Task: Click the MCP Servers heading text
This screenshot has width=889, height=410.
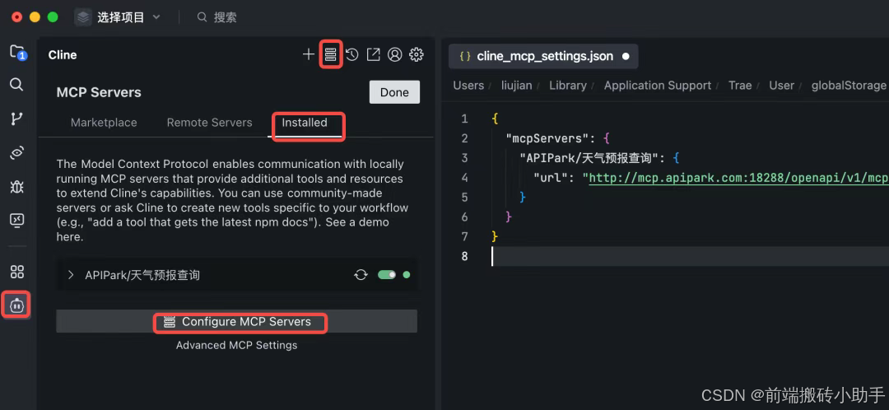Action: (99, 92)
